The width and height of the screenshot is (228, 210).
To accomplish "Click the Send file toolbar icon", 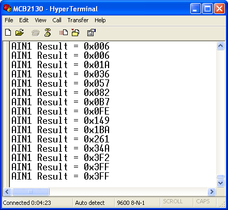I will [x=64, y=33].
